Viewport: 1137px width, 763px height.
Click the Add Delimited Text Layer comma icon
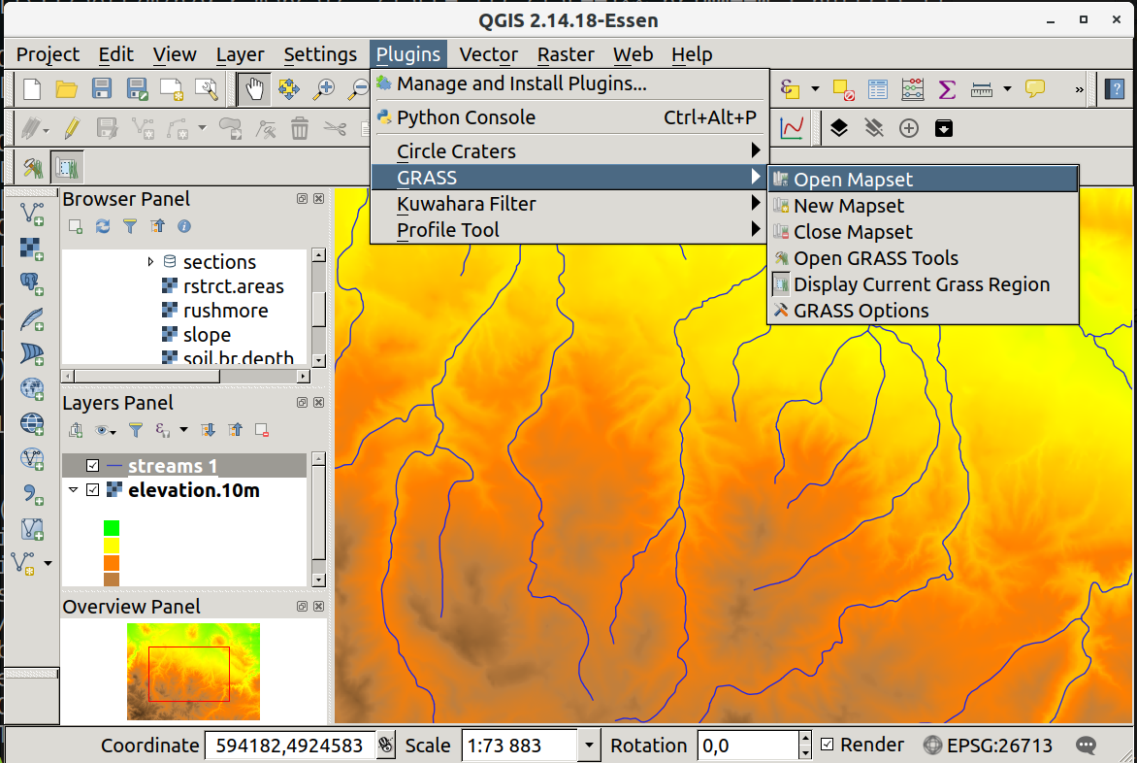(x=32, y=494)
